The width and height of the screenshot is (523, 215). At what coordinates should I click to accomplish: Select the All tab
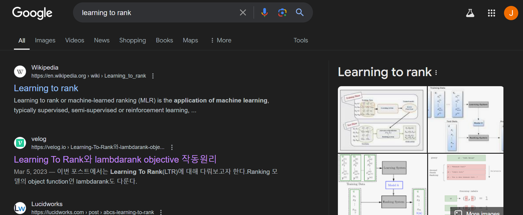(22, 41)
